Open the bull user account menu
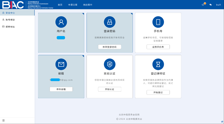The width and height of the screenshot is (224, 124). tap(218, 5)
